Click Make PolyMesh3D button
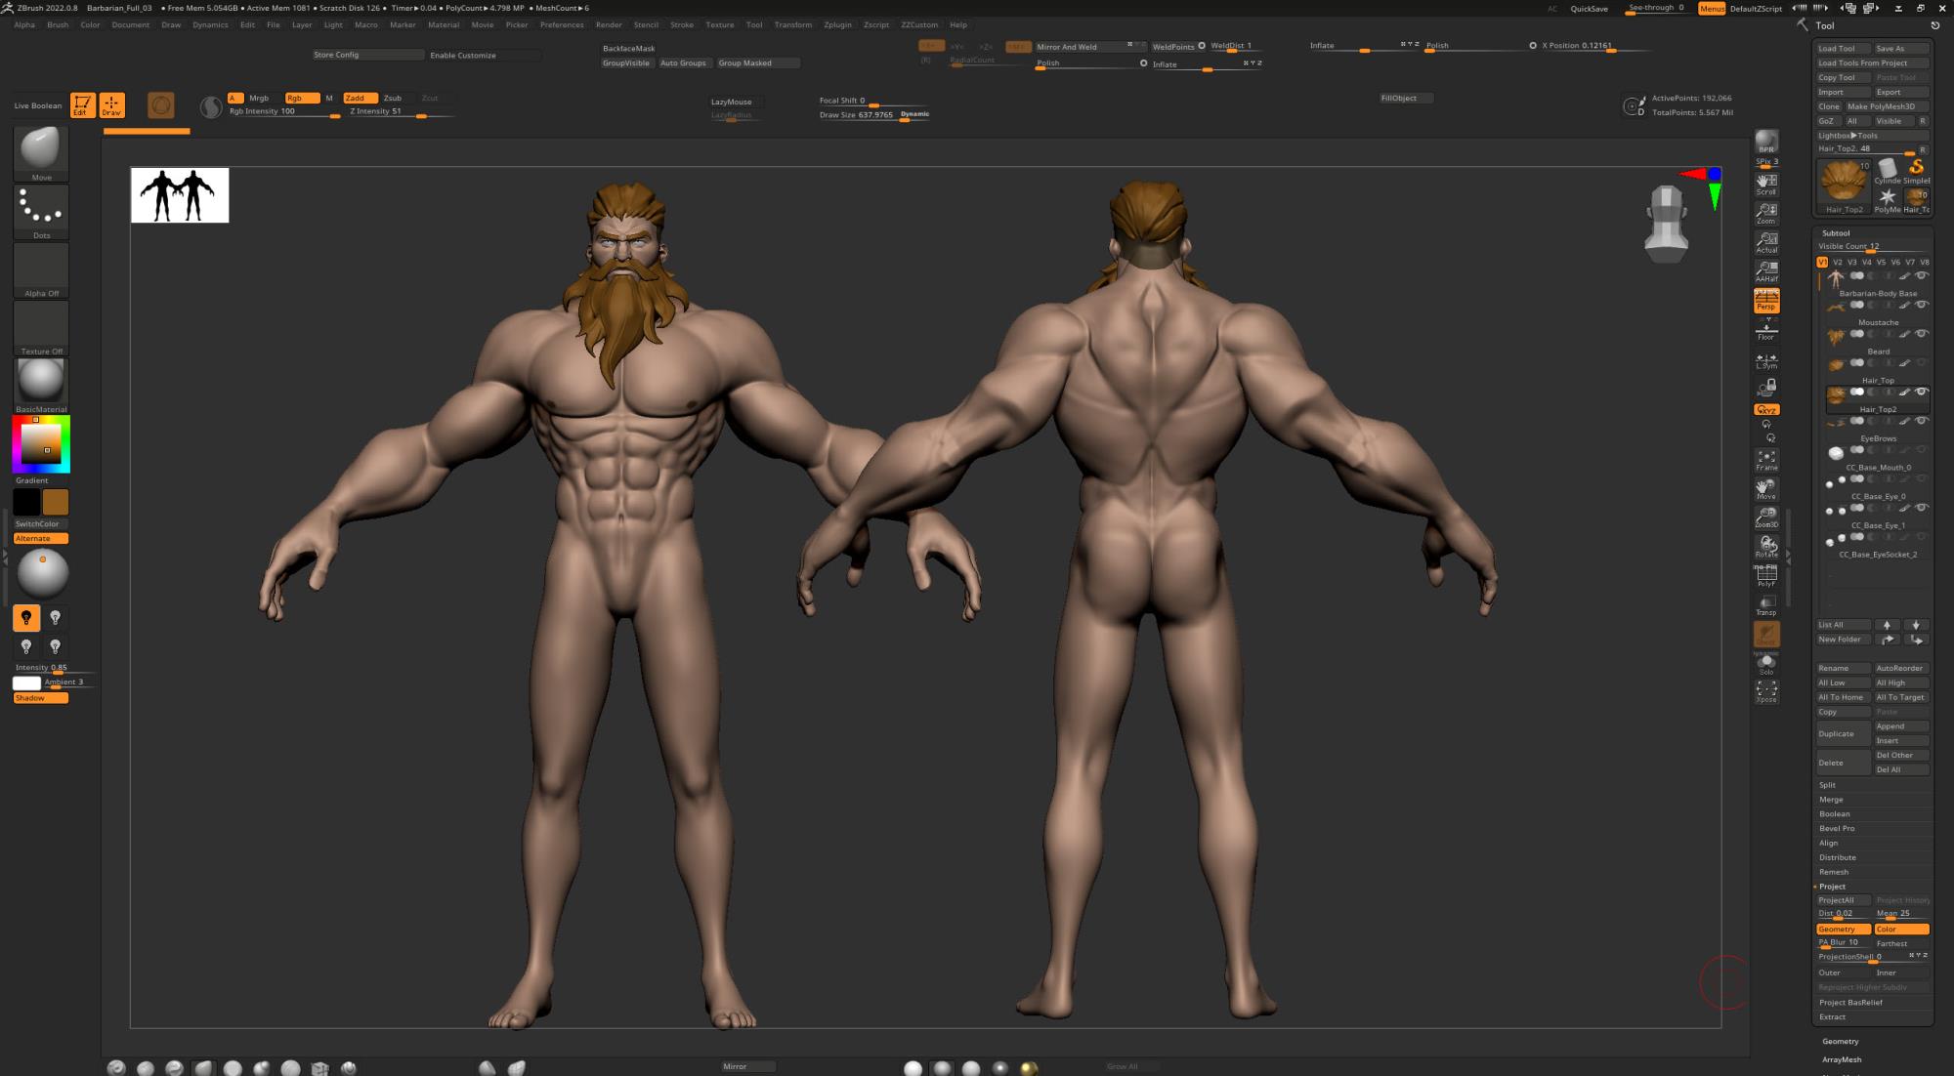The image size is (1954, 1076). [1887, 106]
